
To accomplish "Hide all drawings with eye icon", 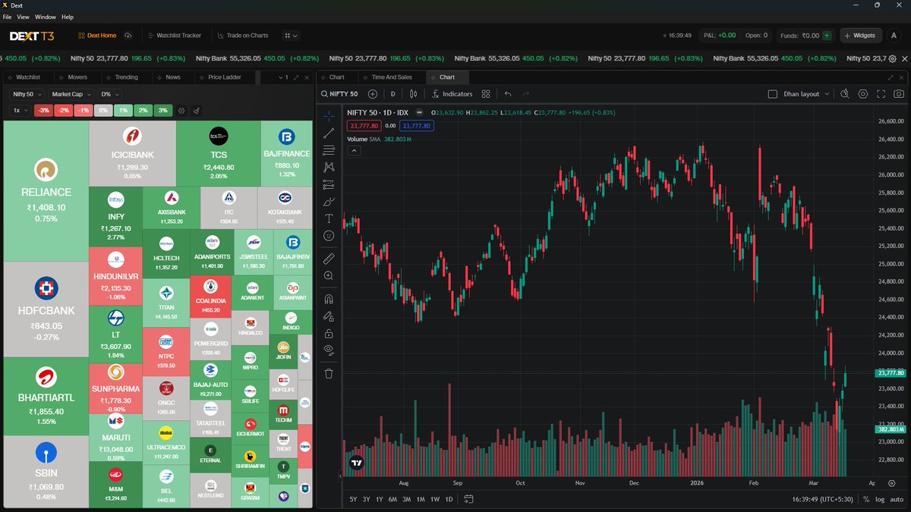I will click(x=329, y=350).
